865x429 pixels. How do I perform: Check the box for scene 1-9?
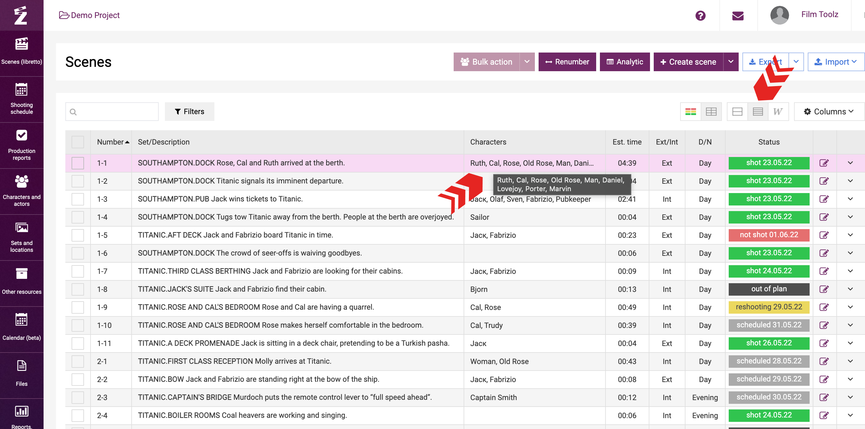click(x=77, y=307)
